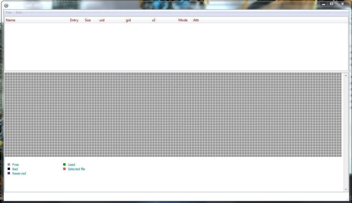Click the black Bad legend swatch
This screenshot has width=352, height=203.
click(x=9, y=169)
